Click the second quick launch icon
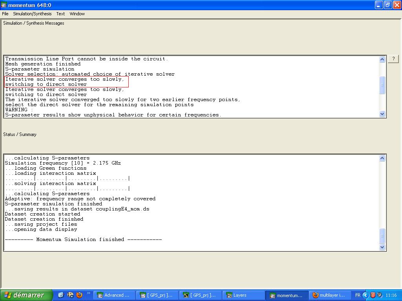This screenshot has height=301, width=402. coord(70,295)
